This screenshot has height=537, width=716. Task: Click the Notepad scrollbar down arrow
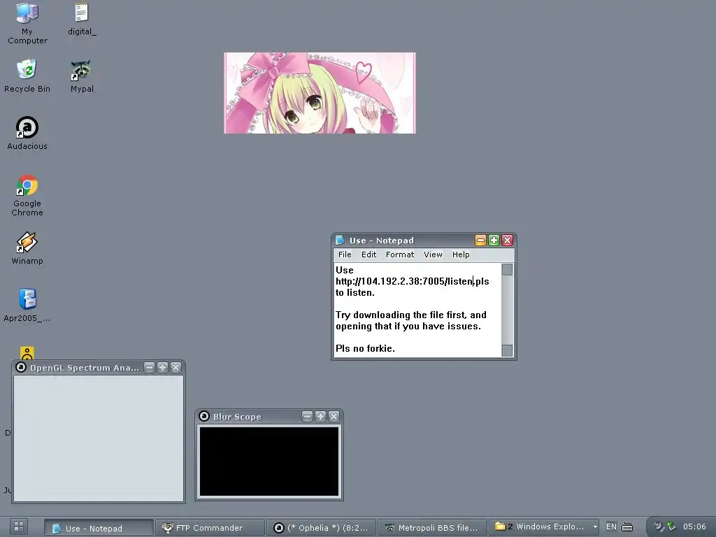pyautogui.click(x=507, y=350)
